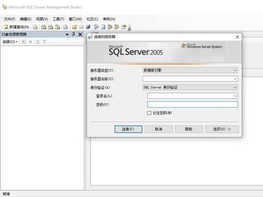Open the Registered Servers toolbar icon
The height and width of the screenshot is (197, 263).
[96, 27]
